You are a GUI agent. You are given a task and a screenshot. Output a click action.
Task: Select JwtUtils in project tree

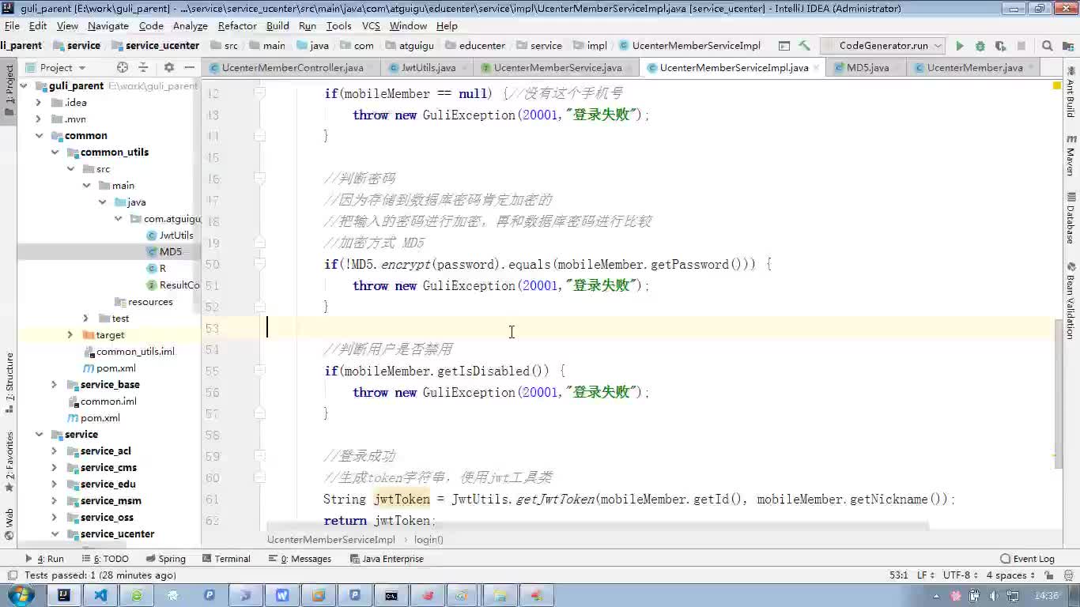[x=176, y=235]
